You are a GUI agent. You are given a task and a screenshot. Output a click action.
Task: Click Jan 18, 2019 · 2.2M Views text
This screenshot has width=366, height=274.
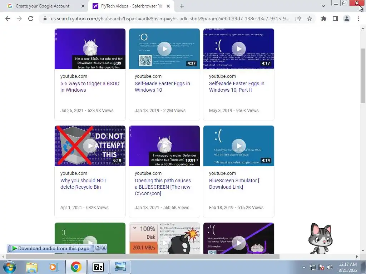pos(160,111)
